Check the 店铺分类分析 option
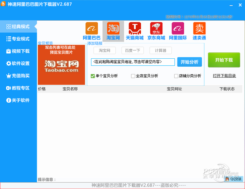Viewport: 245px width, 189px height. pos(176,76)
